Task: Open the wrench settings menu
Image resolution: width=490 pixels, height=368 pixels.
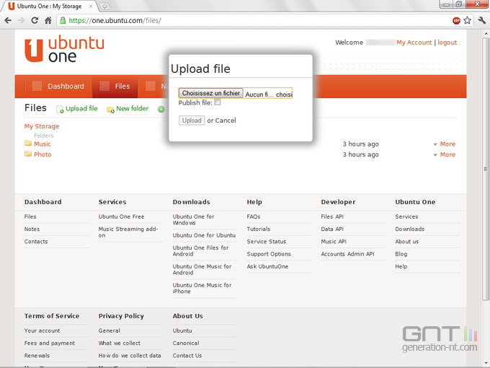Action: [482, 21]
